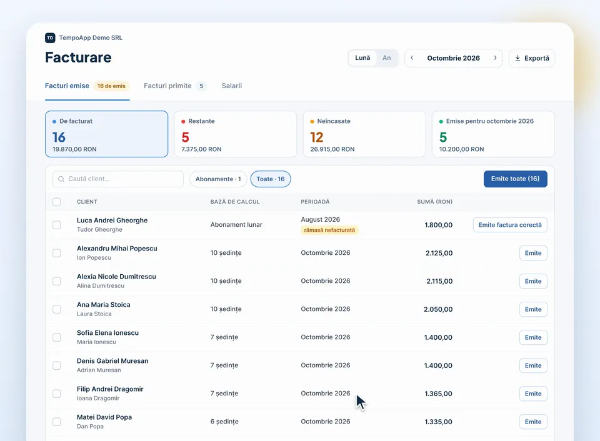Click the Sumă (RON) column header
Viewport: 600px width, 441px height.
point(435,202)
